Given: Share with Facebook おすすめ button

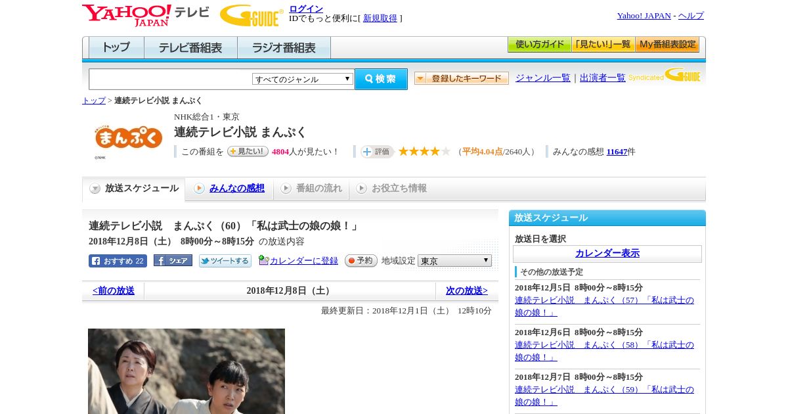Looking at the screenshot, I should click(118, 261).
